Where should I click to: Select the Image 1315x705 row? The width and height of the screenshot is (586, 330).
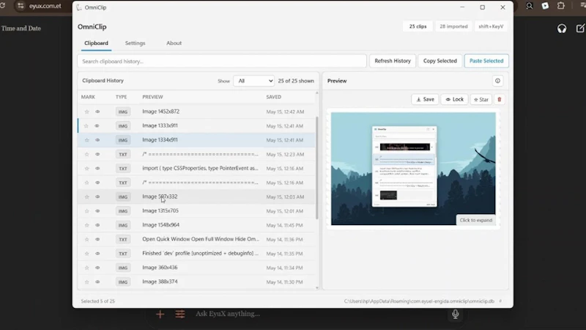point(196,211)
